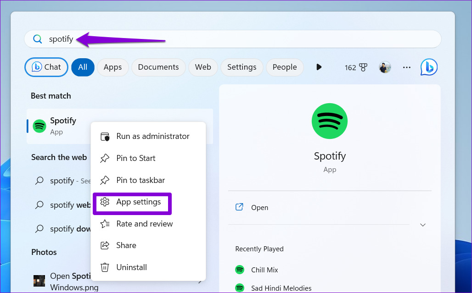The width and height of the screenshot is (472, 293).
Task: Click search icon beside 'spotify - See' suggestion
Action: tap(39, 181)
